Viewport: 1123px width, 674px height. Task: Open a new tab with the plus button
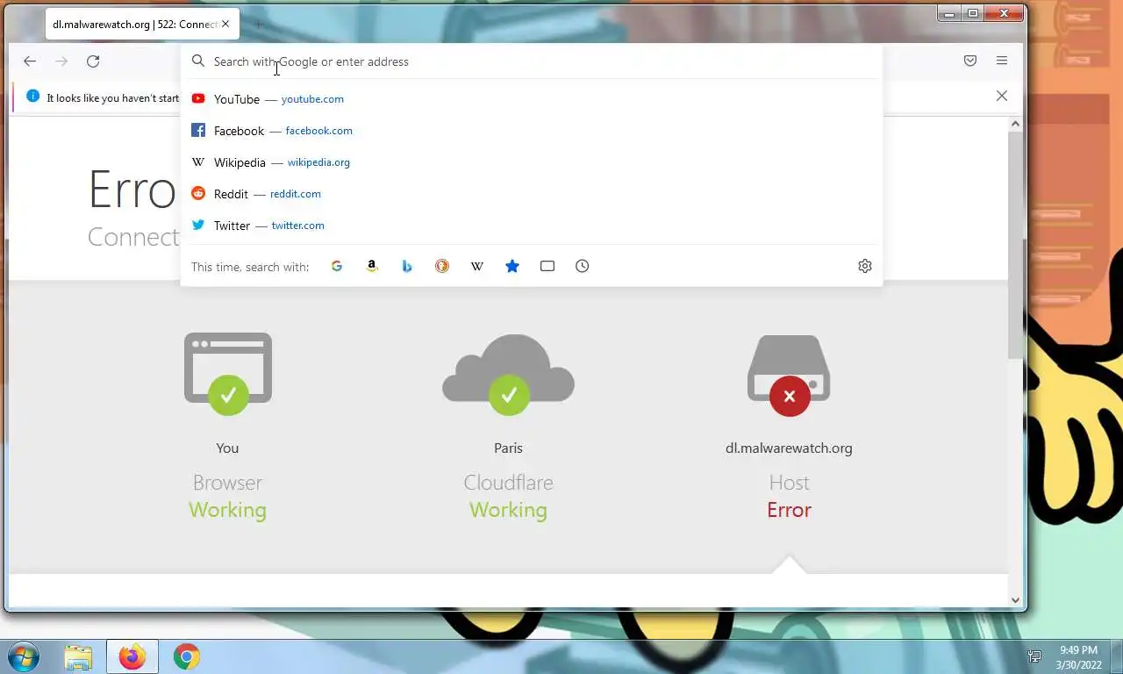258,25
